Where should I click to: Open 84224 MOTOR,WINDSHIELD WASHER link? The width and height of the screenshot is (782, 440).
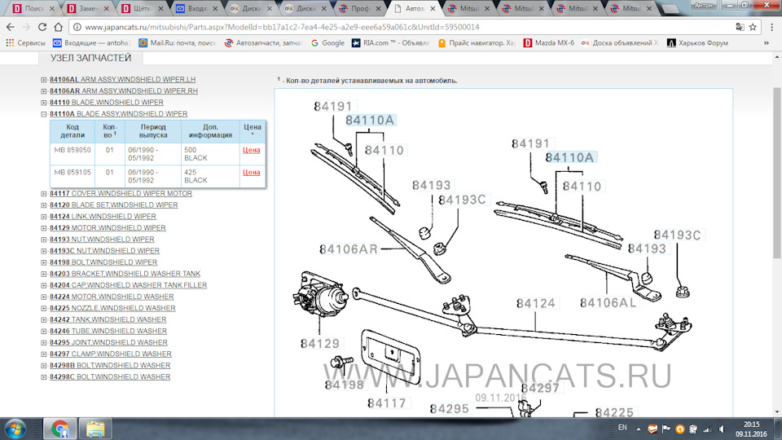(112, 297)
